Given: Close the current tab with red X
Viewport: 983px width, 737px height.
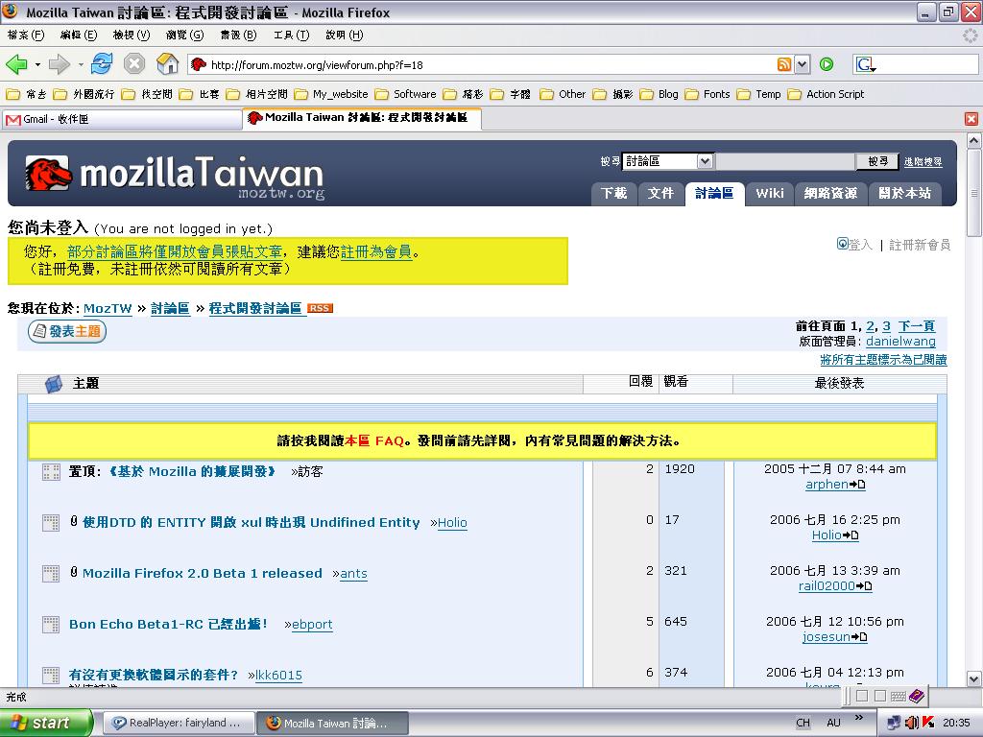Looking at the screenshot, I should pyautogui.click(x=971, y=119).
